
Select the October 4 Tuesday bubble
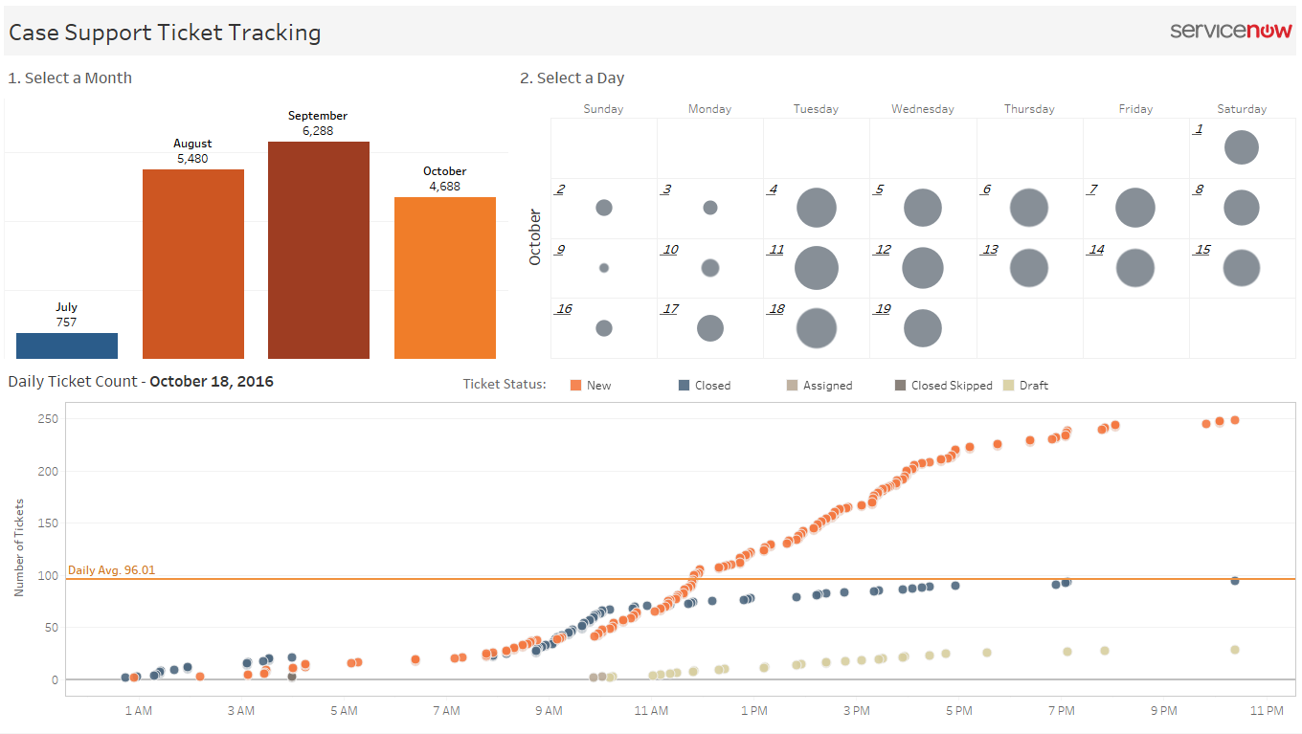[817, 208]
